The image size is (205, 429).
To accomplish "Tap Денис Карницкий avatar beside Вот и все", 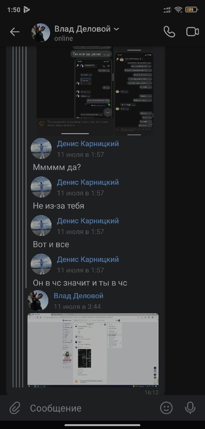I will [41, 226].
